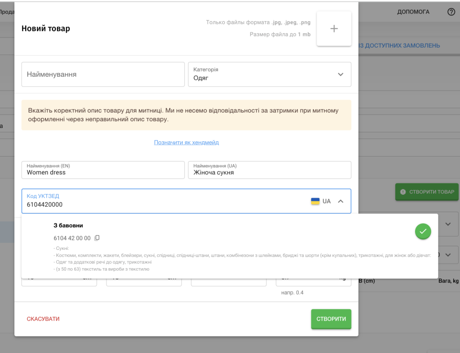Select the З бавовни suggestion
460x353 pixels.
click(67, 226)
